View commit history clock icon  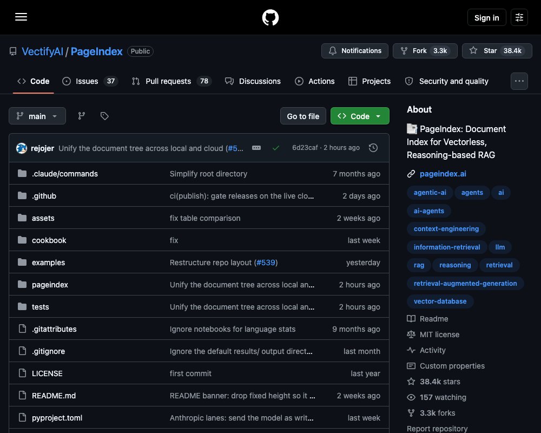click(x=373, y=148)
